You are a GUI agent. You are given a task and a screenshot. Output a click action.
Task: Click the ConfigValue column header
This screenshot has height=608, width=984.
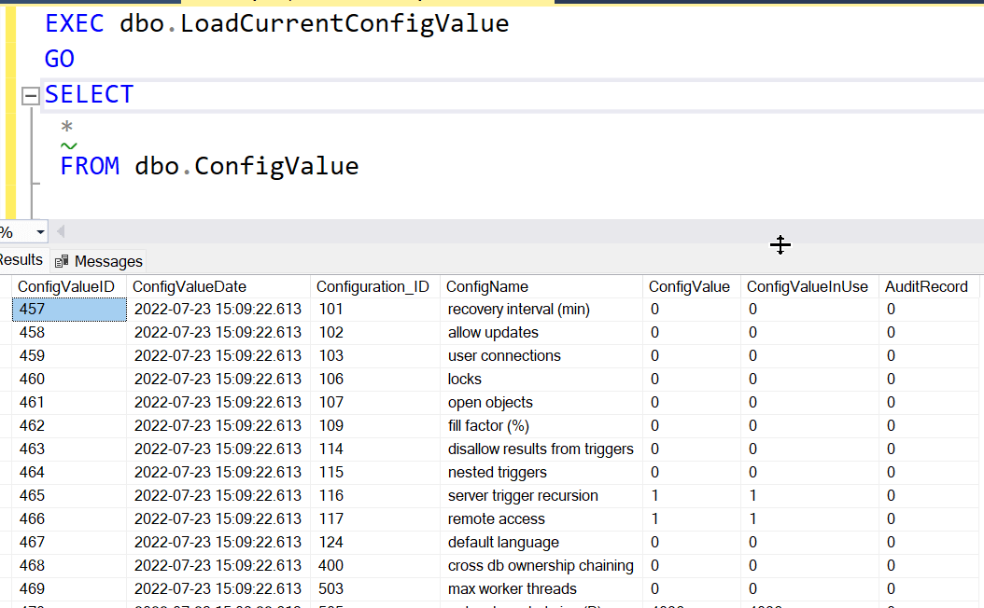689,286
